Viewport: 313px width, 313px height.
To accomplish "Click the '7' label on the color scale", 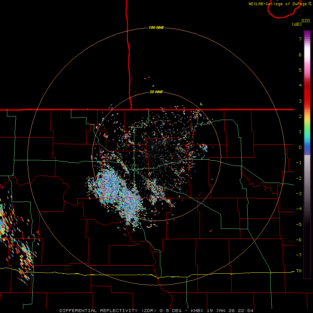I will coord(300,39).
